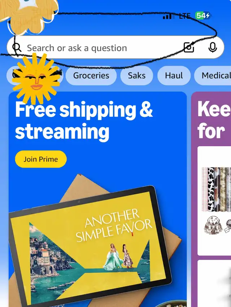
Task: Tap the yellow sun face sticker
Action: (36, 78)
